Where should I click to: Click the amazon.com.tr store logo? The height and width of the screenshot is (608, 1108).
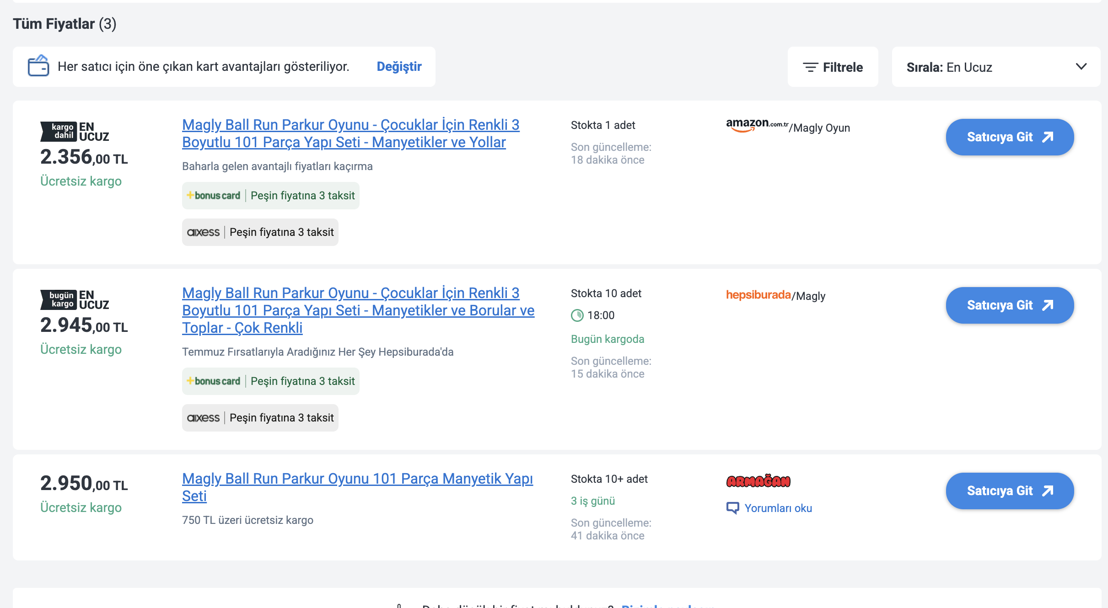[x=757, y=125]
